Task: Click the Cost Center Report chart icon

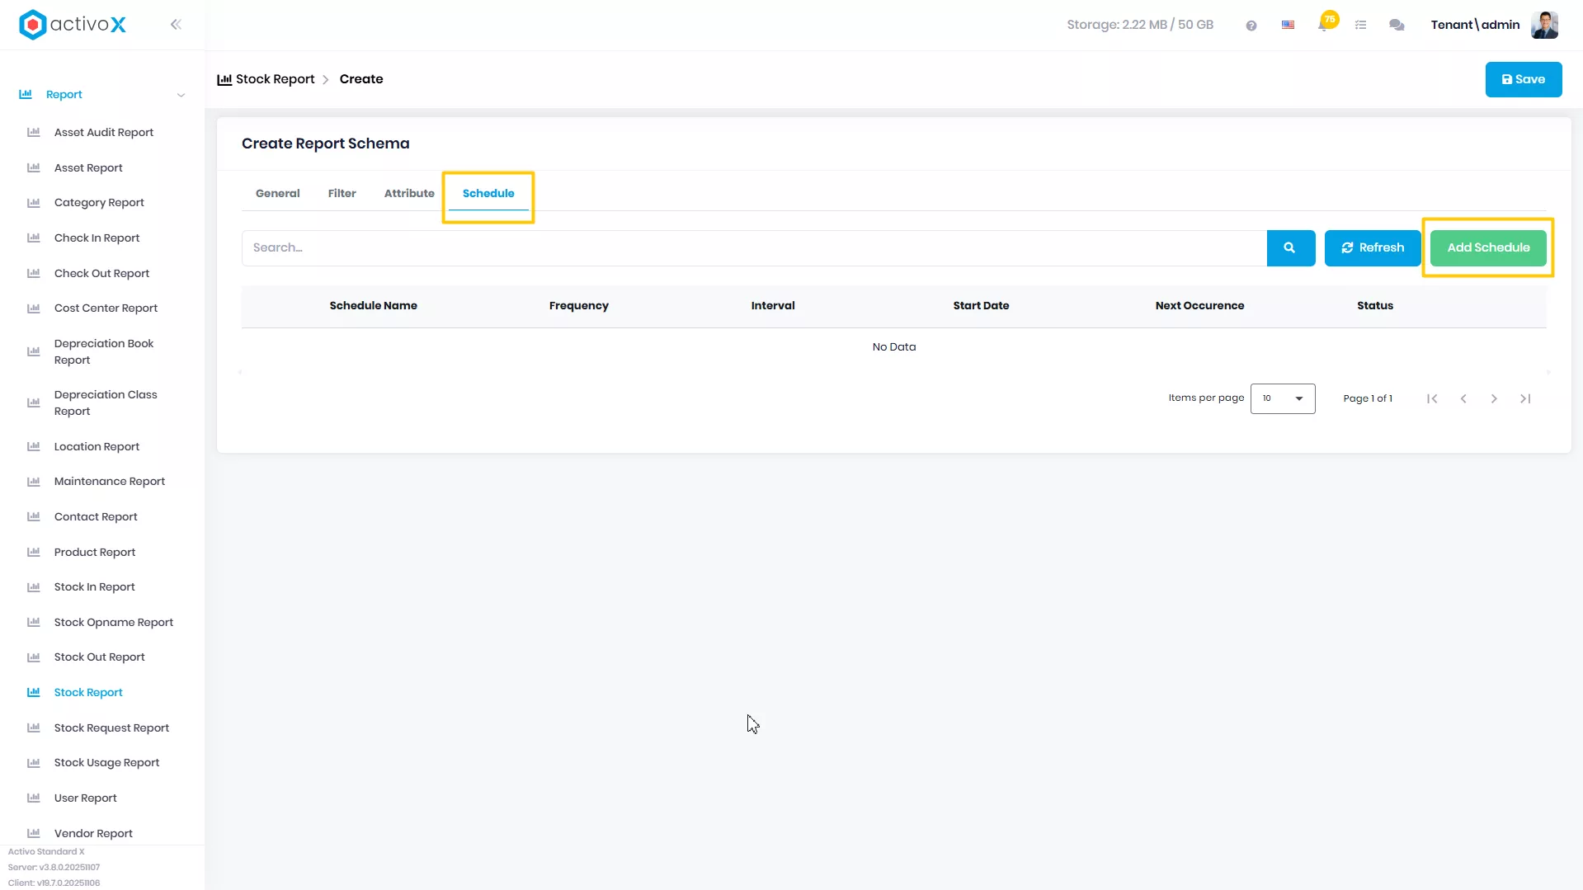Action: click(34, 308)
